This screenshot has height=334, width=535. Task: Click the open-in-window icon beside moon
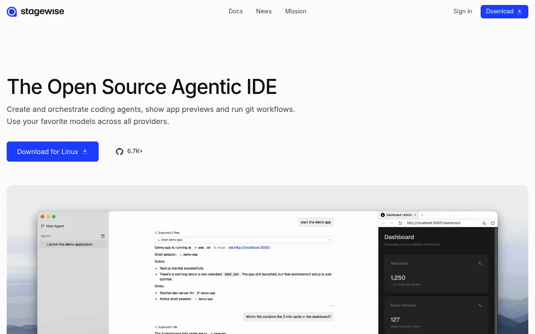pos(493,223)
